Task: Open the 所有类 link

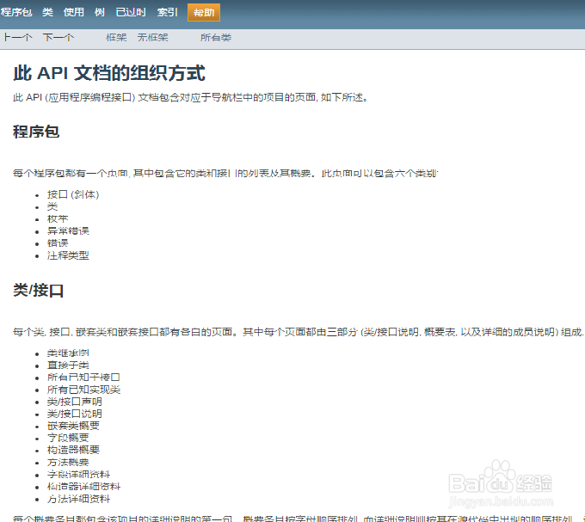Action: point(216,37)
